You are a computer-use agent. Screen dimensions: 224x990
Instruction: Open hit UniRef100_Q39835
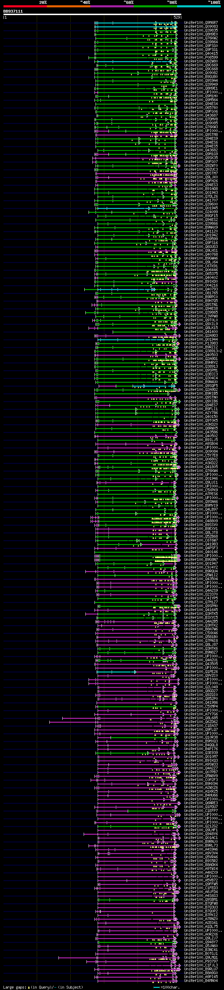click(x=201, y=30)
